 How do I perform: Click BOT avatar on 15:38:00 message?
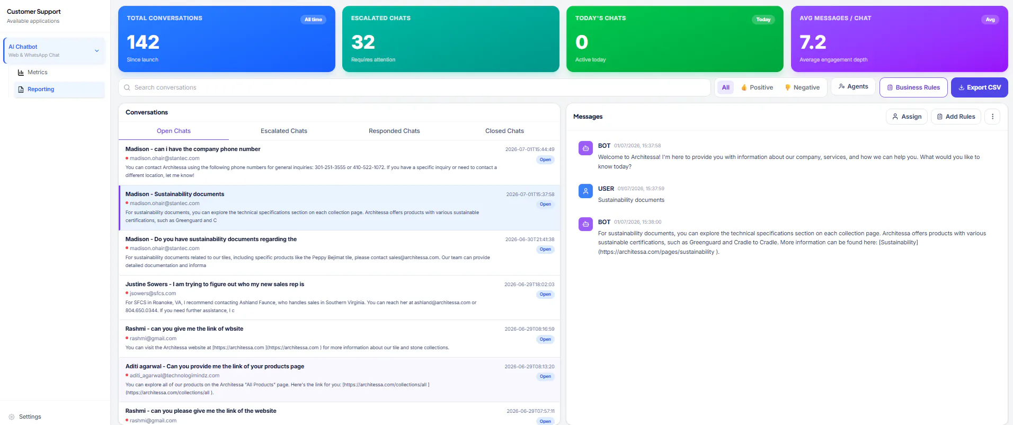(x=585, y=225)
